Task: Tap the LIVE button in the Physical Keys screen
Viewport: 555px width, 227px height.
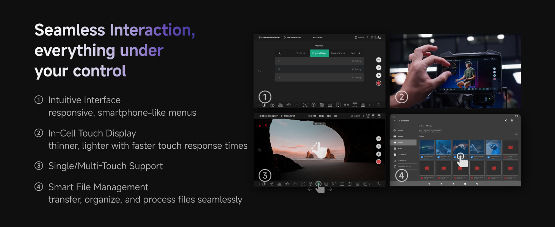Action: 378,60
